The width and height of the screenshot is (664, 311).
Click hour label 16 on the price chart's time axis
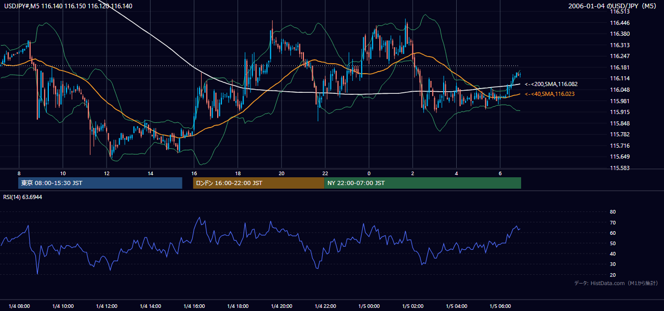pos(194,173)
